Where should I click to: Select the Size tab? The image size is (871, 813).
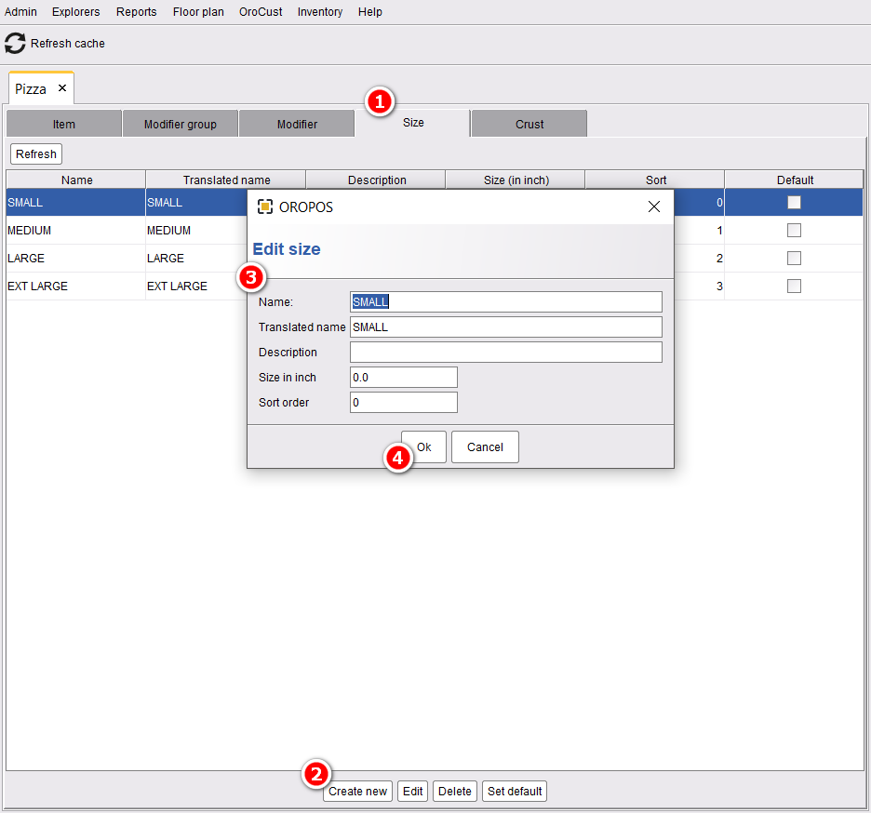click(413, 123)
